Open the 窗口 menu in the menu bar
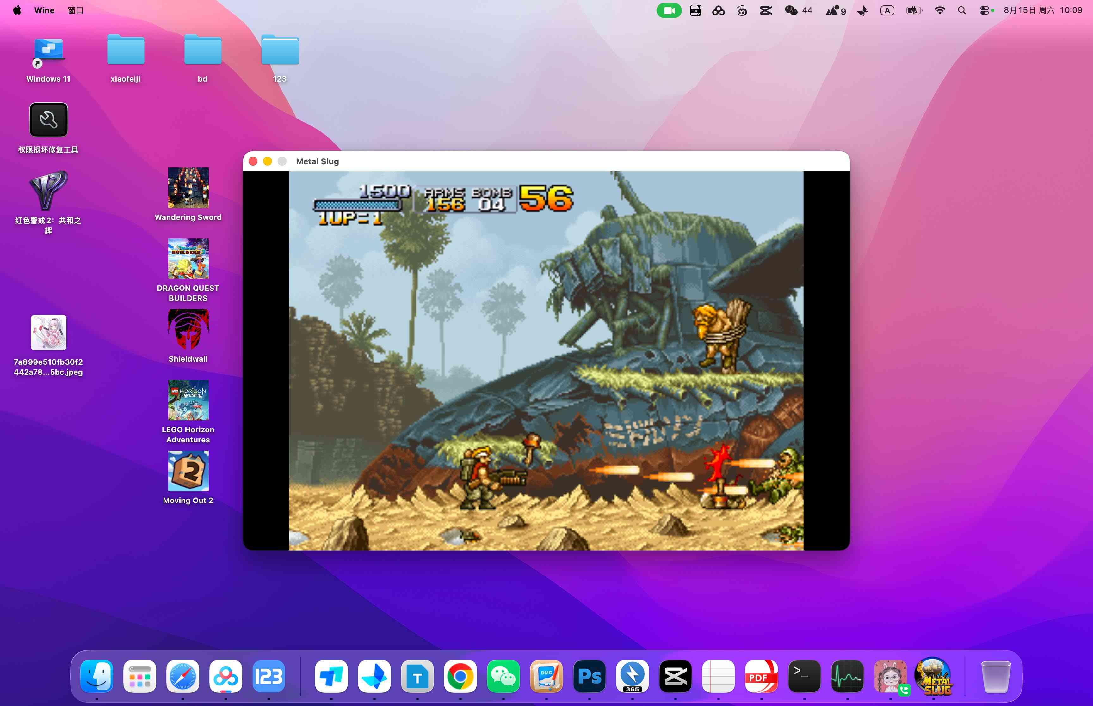 click(x=76, y=10)
